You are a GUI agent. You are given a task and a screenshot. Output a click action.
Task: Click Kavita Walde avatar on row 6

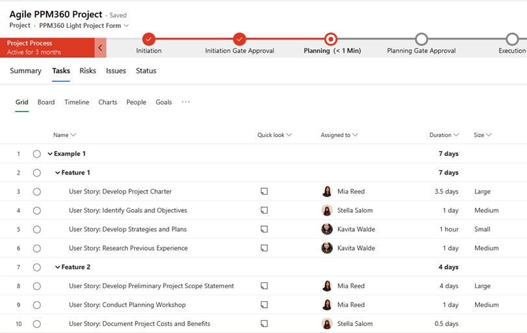tap(327, 248)
